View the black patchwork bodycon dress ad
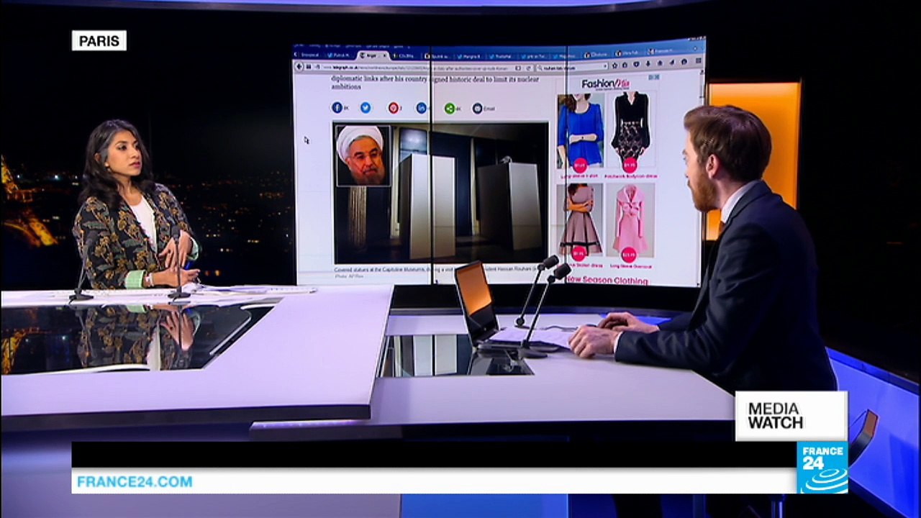 (x=630, y=130)
